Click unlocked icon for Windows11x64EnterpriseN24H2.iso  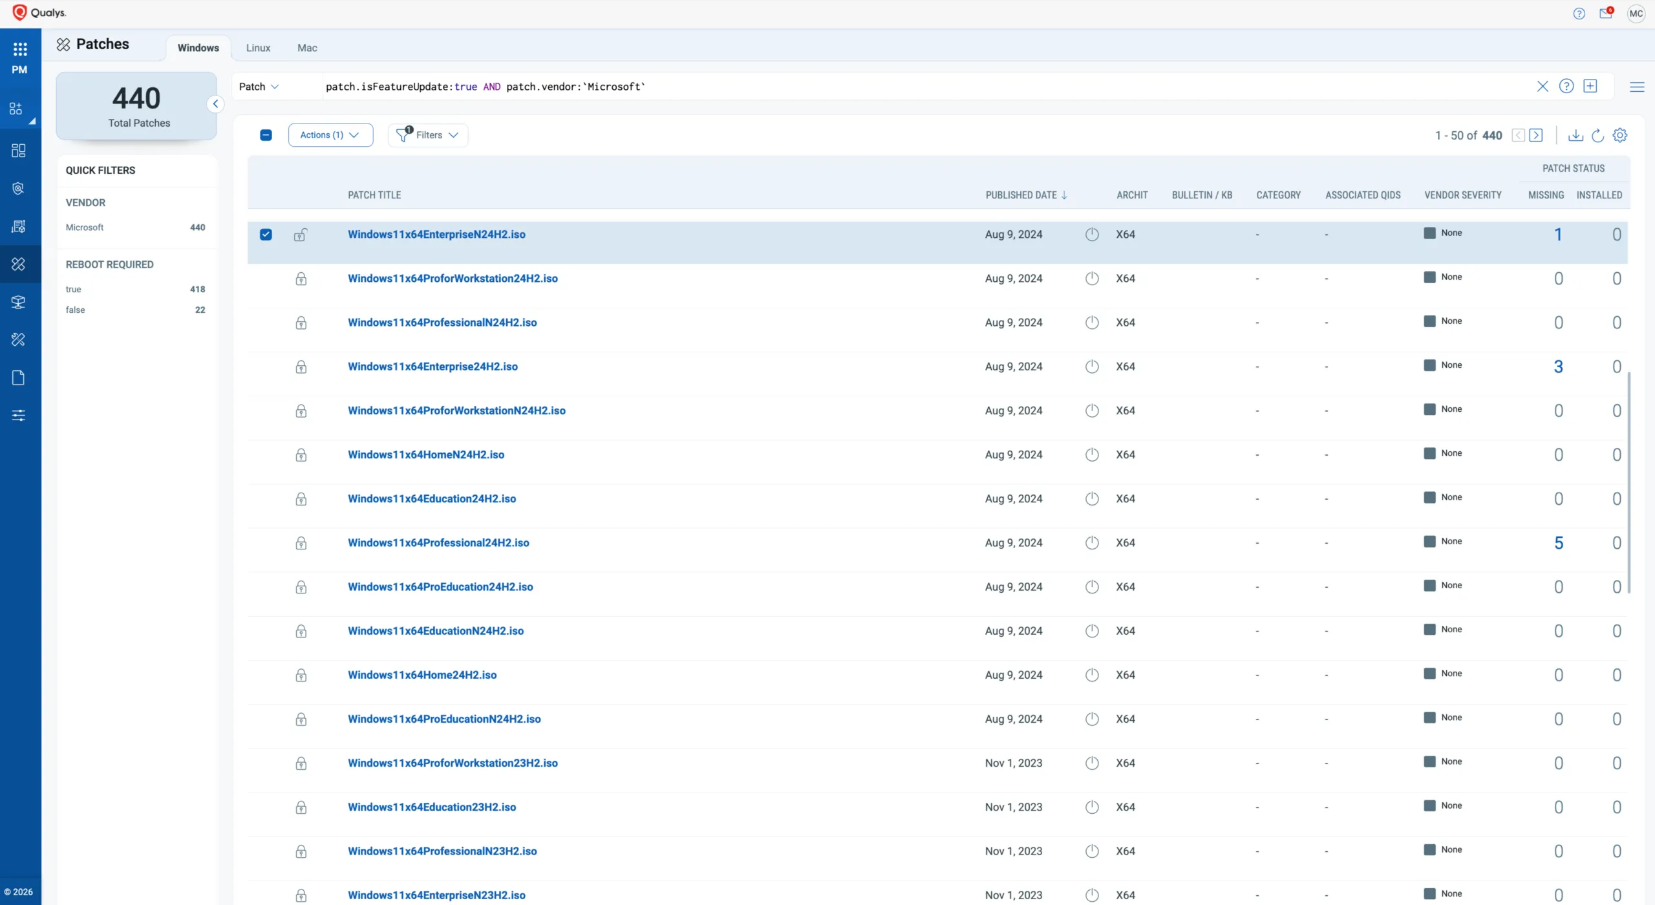pyautogui.click(x=301, y=235)
